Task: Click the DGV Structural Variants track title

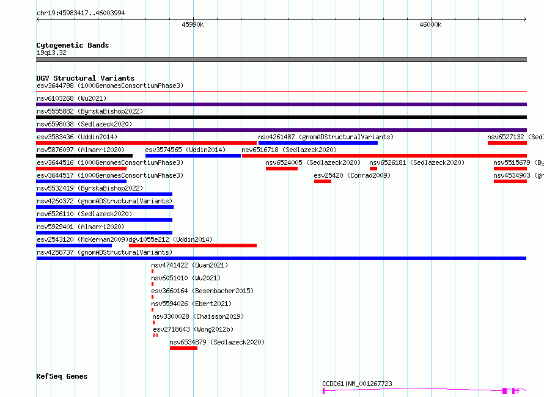Action: tap(85, 78)
